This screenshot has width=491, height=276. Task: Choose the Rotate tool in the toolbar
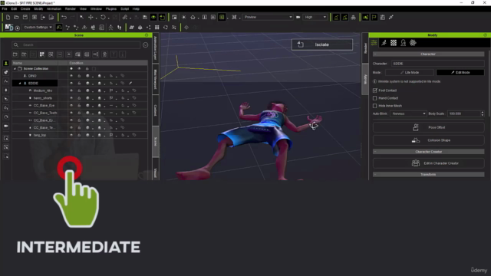tap(103, 17)
